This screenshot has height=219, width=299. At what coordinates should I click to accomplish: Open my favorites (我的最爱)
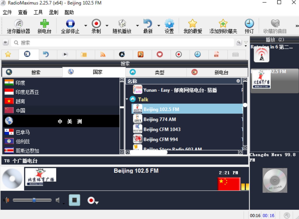[x=193, y=27]
